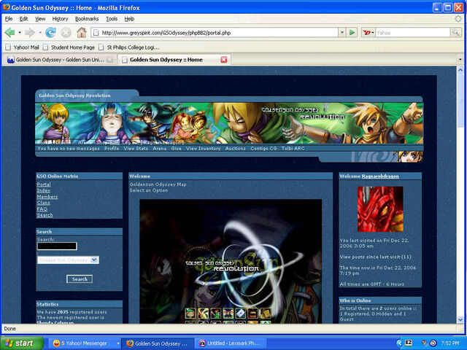Click the search magnifier icon in the Yahoo search box
This screenshot has width=467, height=350.
click(x=455, y=32)
